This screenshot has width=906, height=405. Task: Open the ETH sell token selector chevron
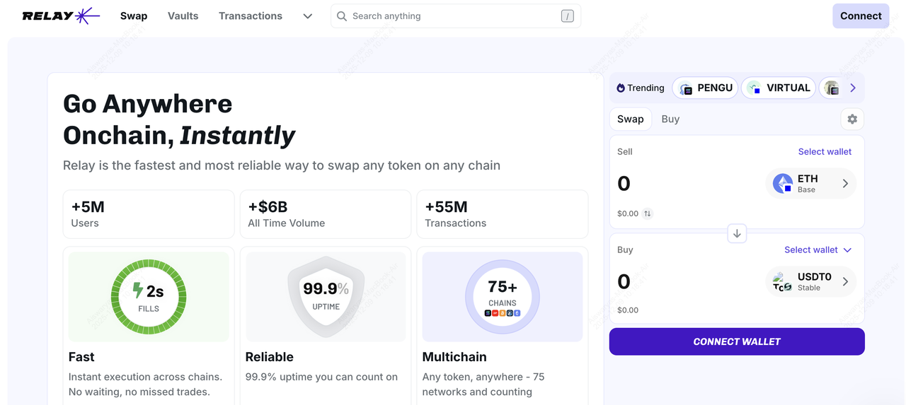845,184
